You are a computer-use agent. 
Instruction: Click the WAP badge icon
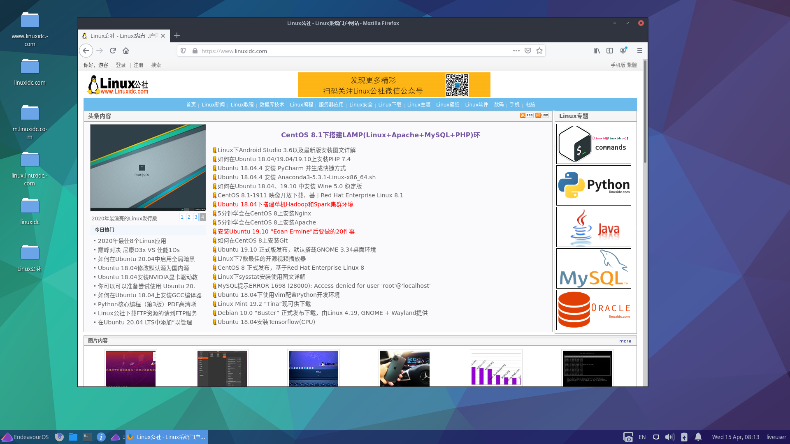coord(542,116)
